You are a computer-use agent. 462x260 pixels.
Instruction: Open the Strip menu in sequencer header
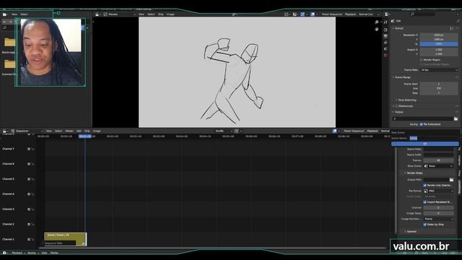click(x=87, y=131)
